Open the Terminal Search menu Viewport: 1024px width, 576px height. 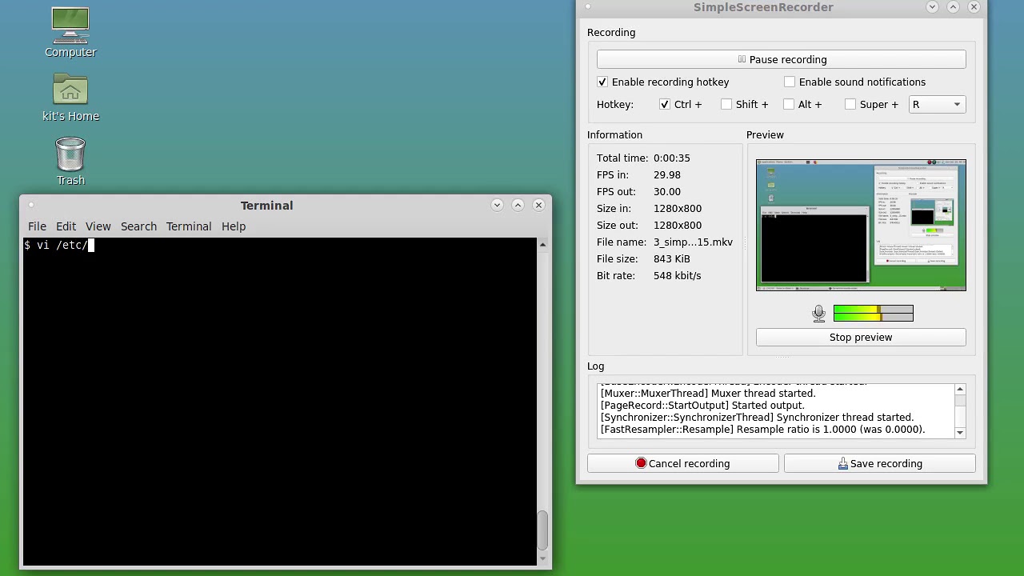tap(138, 226)
